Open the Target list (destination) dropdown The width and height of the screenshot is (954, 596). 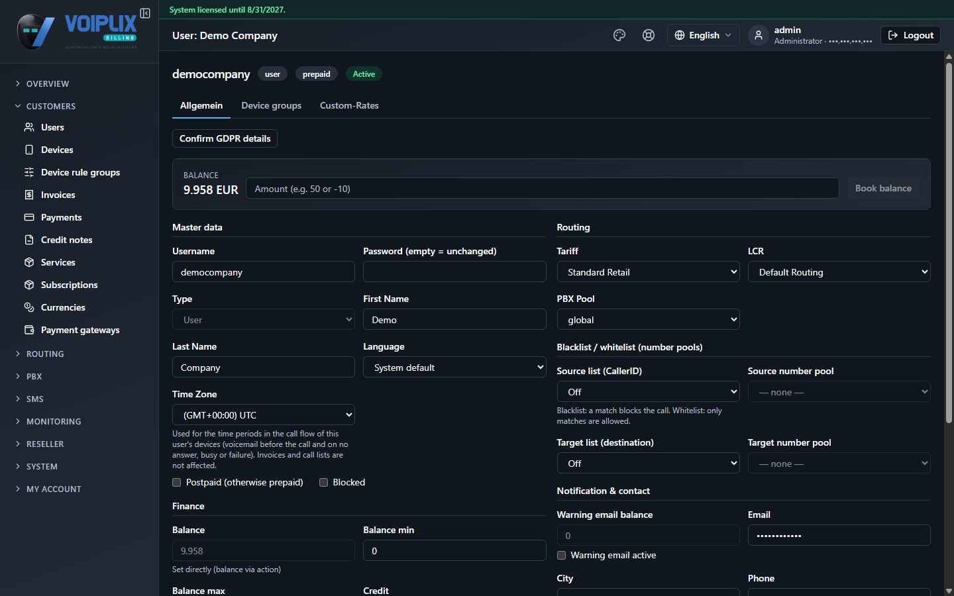[648, 463]
